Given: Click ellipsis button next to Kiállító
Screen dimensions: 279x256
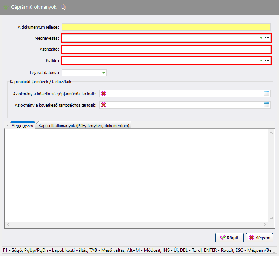Looking at the screenshot, I should pos(267,61).
